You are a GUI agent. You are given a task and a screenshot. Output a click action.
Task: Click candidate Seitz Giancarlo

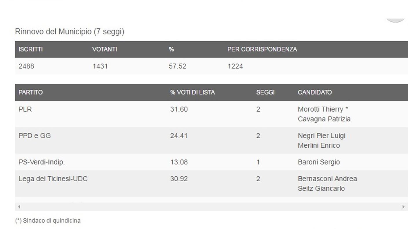pos(321,189)
